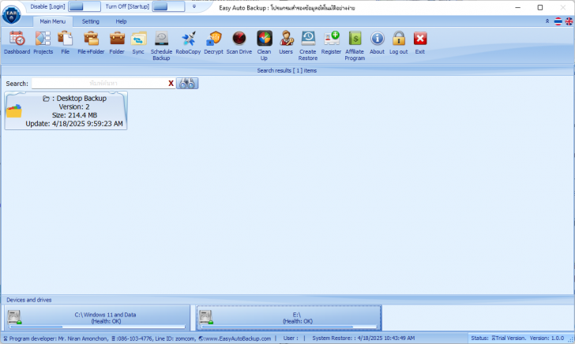Image resolution: width=575 pixels, height=344 pixels.
Task: Switch to the Main Menu tab
Action: coord(53,21)
